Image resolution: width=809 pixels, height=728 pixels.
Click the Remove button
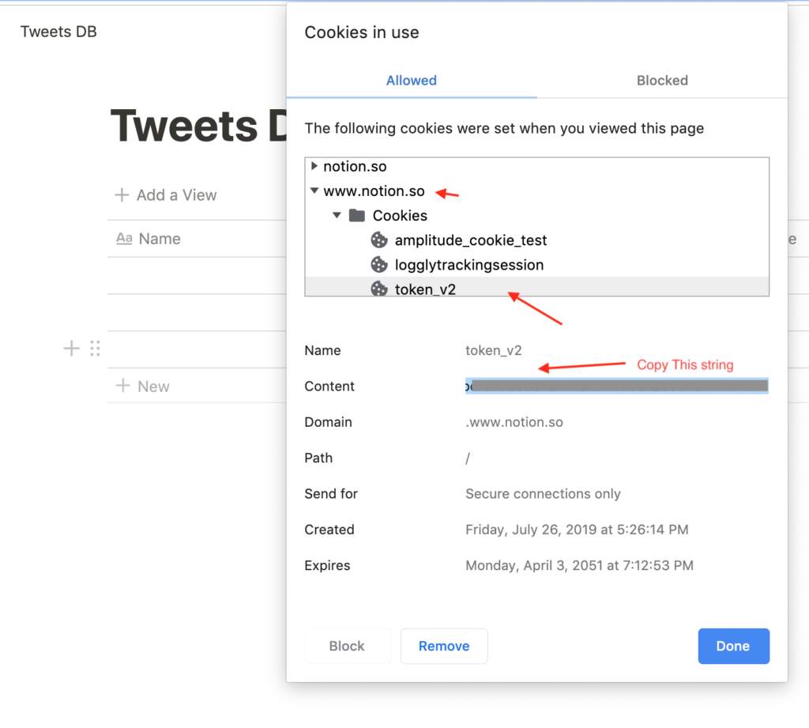[444, 646]
